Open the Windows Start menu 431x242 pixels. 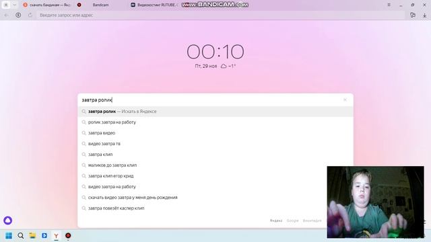[x=9, y=236]
